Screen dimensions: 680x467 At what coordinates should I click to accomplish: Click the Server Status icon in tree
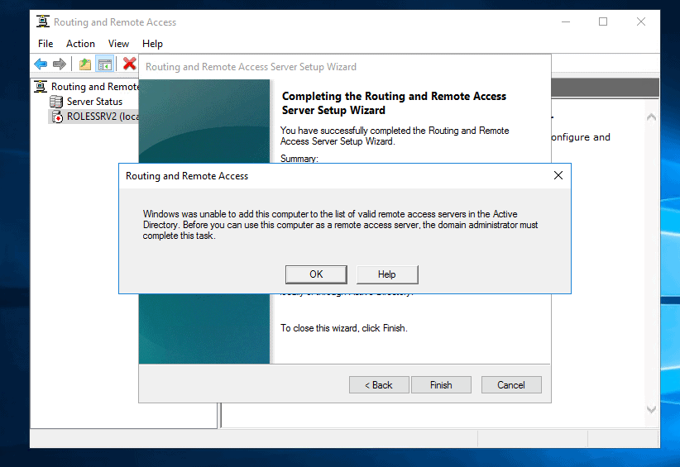tap(56, 102)
